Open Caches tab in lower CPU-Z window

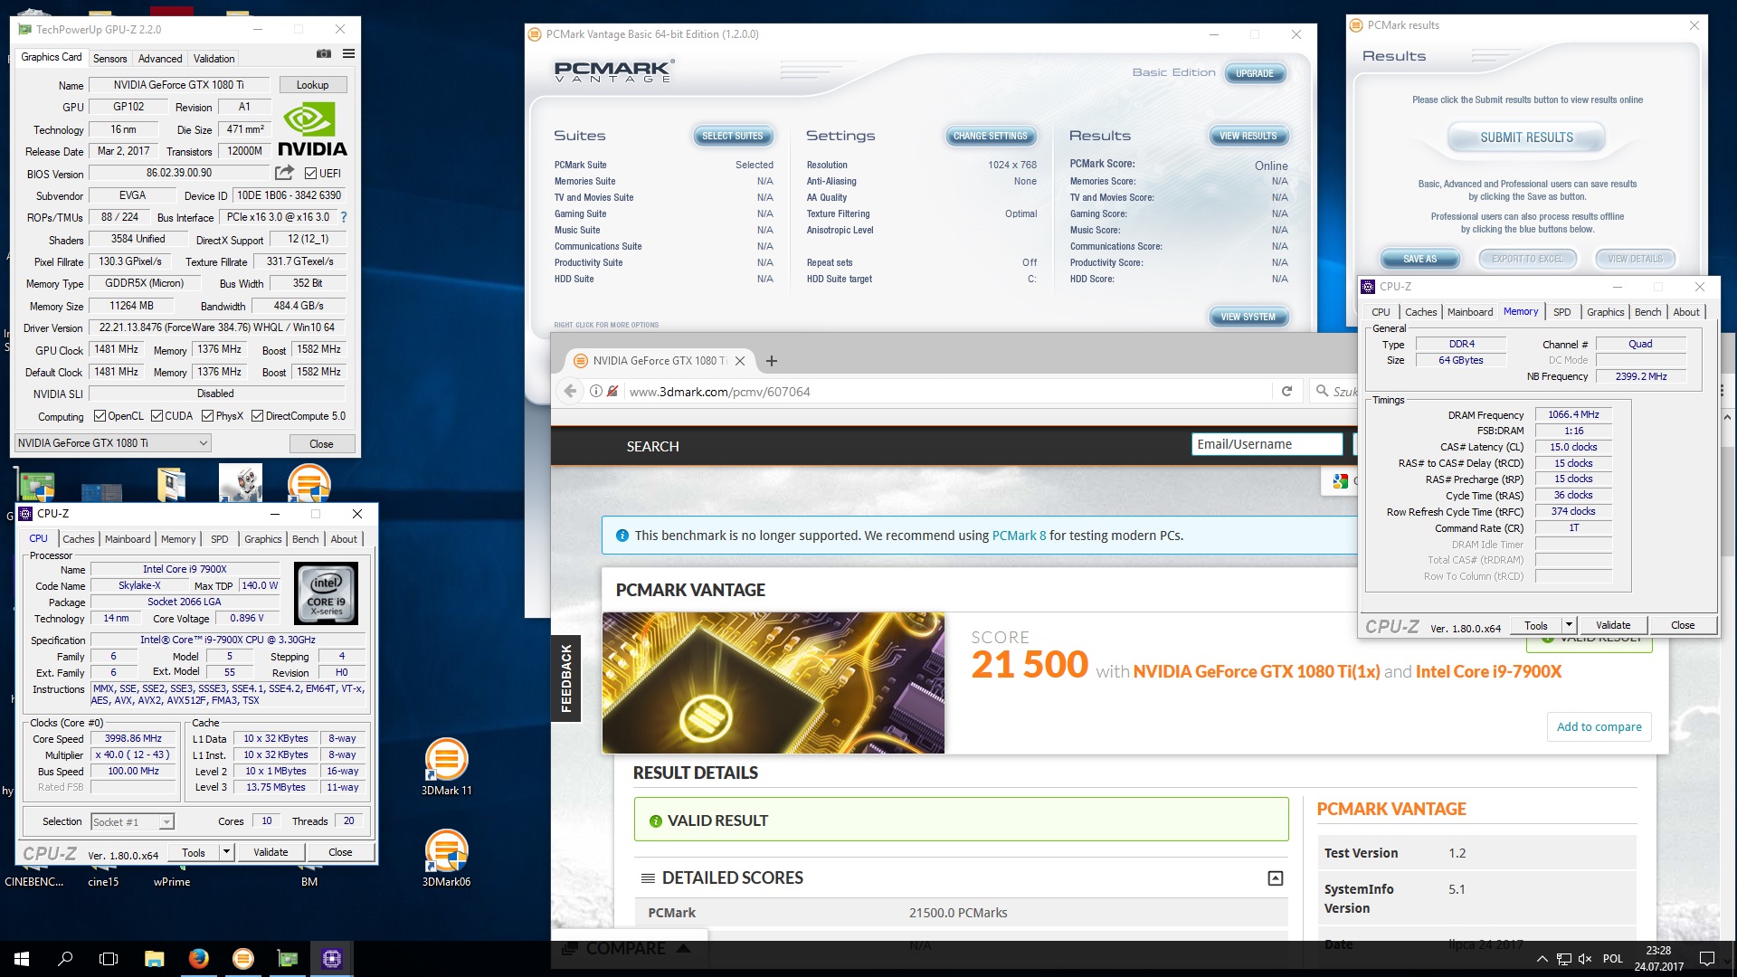click(79, 539)
